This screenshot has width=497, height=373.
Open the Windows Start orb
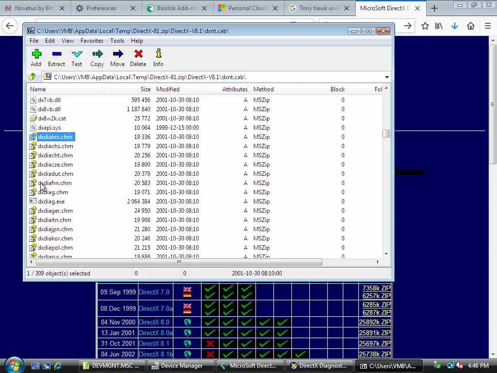click(14, 365)
